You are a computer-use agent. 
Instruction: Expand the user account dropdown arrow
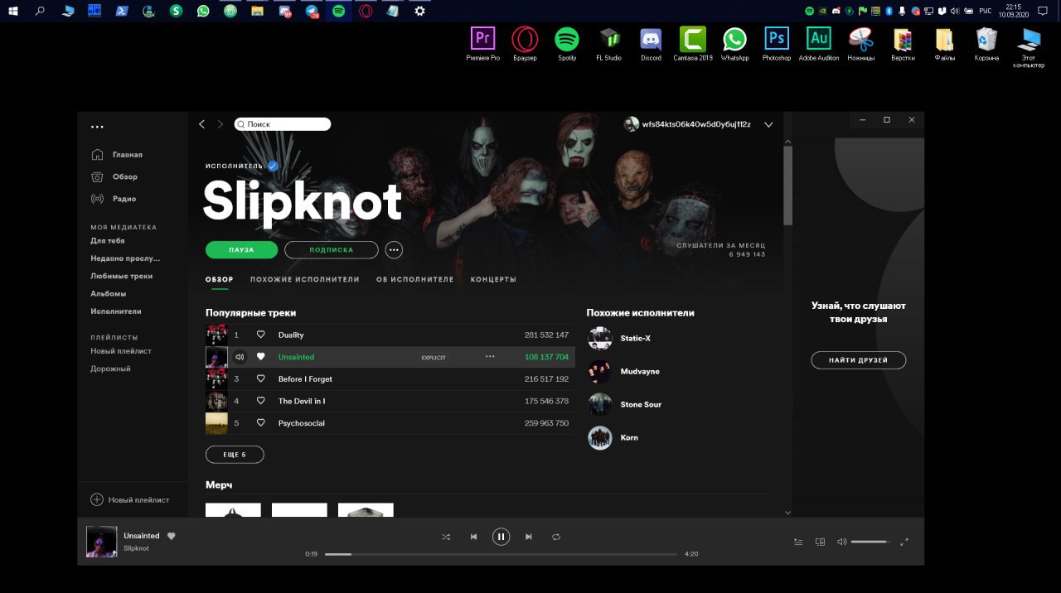[x=768, y=124]
